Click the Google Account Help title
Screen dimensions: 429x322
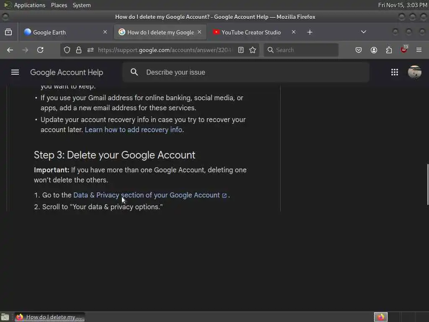point(67,72)
